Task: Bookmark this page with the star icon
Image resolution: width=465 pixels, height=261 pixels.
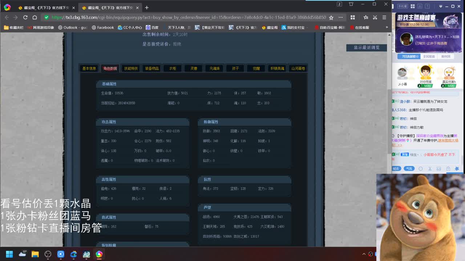Action: coord(331,17)
